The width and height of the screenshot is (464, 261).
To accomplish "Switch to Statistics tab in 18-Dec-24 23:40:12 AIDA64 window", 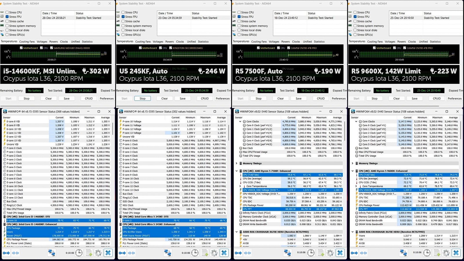I will click(x=319, y=42).
